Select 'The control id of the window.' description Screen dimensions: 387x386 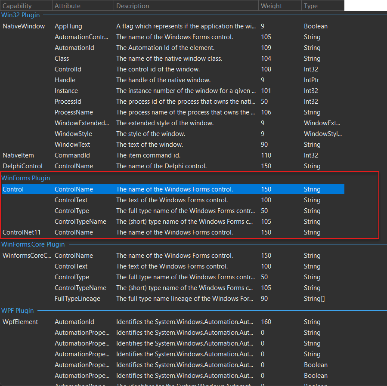(158, 69)
